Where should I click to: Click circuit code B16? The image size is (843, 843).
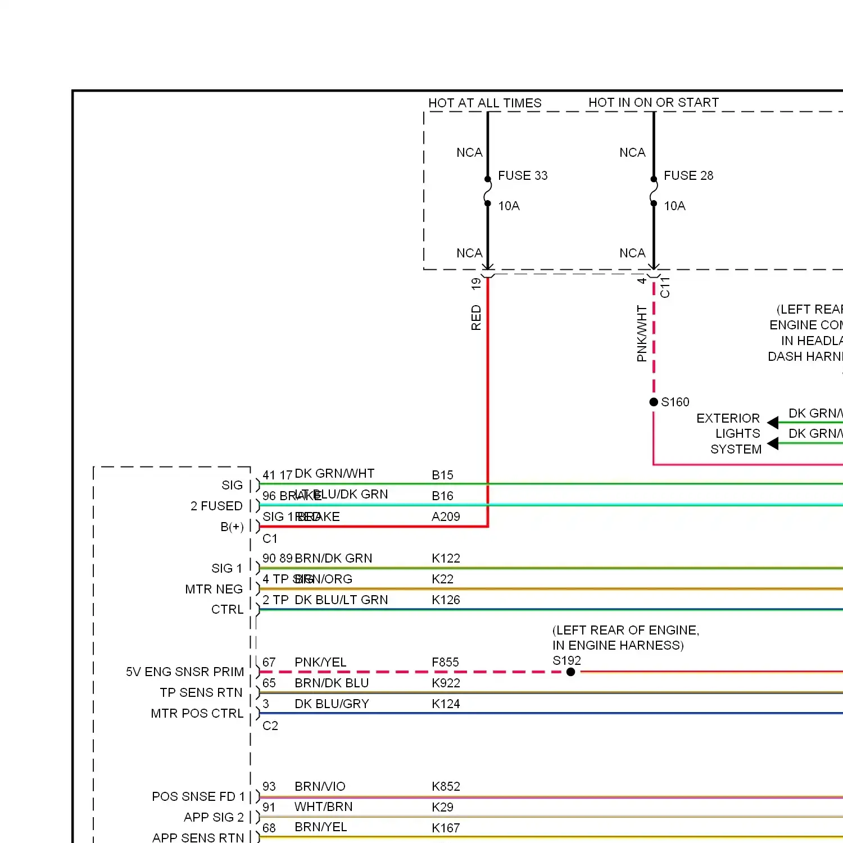pyautogui.click(x=442, y=496)
